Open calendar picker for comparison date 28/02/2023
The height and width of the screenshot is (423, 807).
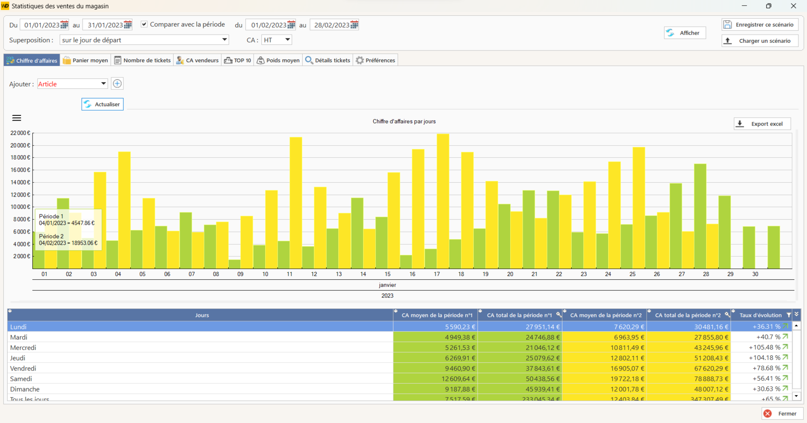pyautogui.click(x=355, y=25)
